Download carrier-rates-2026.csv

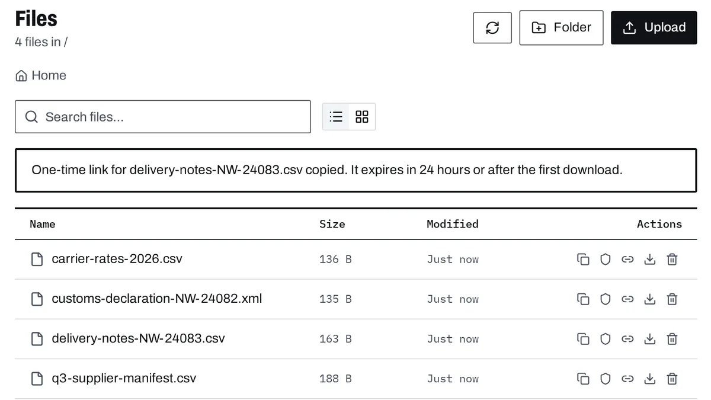[x=650, y=259]
